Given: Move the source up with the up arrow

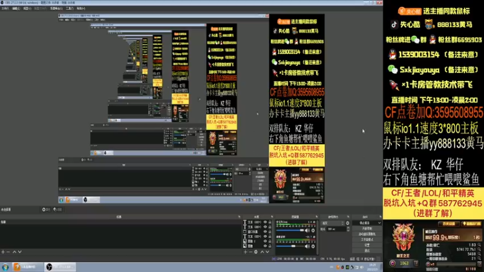Looking at the screenshot, I should point(262,252).
